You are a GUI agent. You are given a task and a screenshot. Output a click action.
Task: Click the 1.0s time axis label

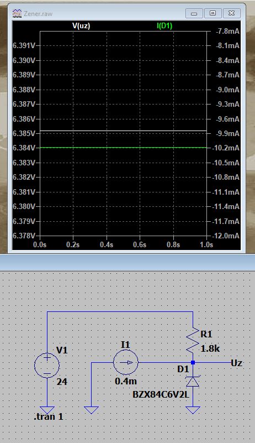coord(206,244)
